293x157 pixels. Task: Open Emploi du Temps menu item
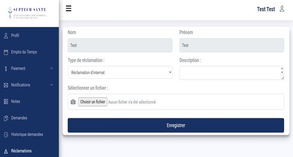click(x=24, y=52)
